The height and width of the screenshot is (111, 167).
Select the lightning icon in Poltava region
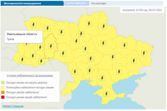103,43
